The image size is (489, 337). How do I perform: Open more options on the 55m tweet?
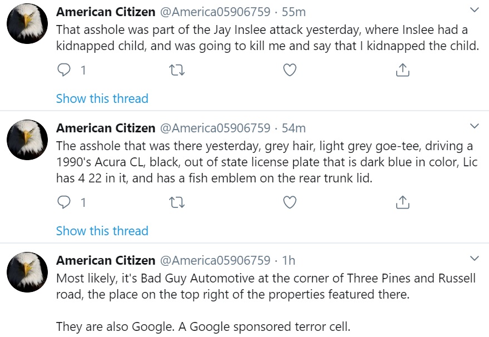pyautogui.click(x=475, y=11)
